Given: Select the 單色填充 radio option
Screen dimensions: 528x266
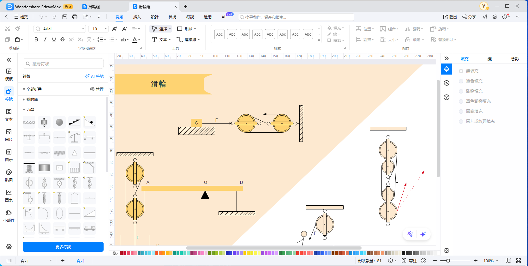Looking at the screenshot, I should [461, 81].
